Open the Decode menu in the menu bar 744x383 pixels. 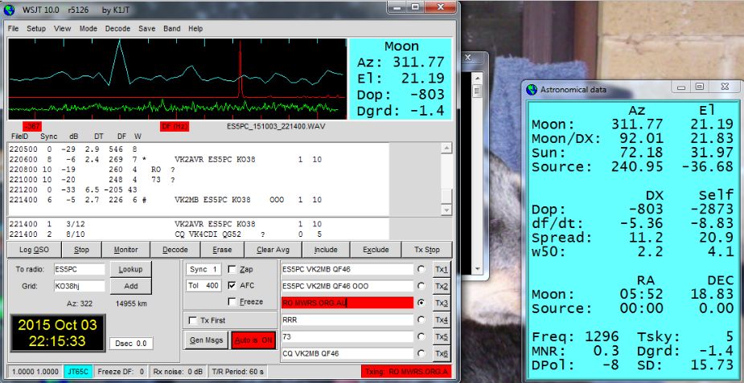coord(117,28)
